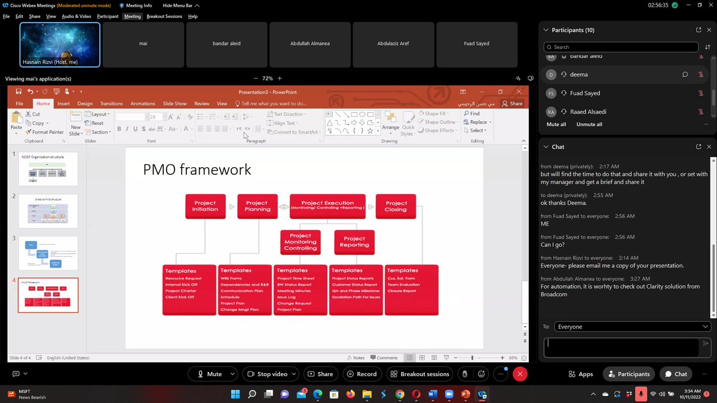Open the Breakout Sessions menu

[164, 16]
